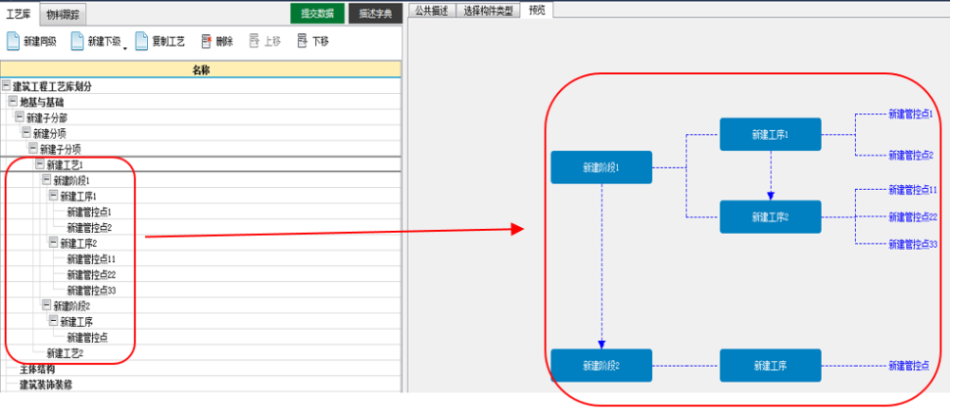Click the 新建工序2 block in preview

[770, 216]
